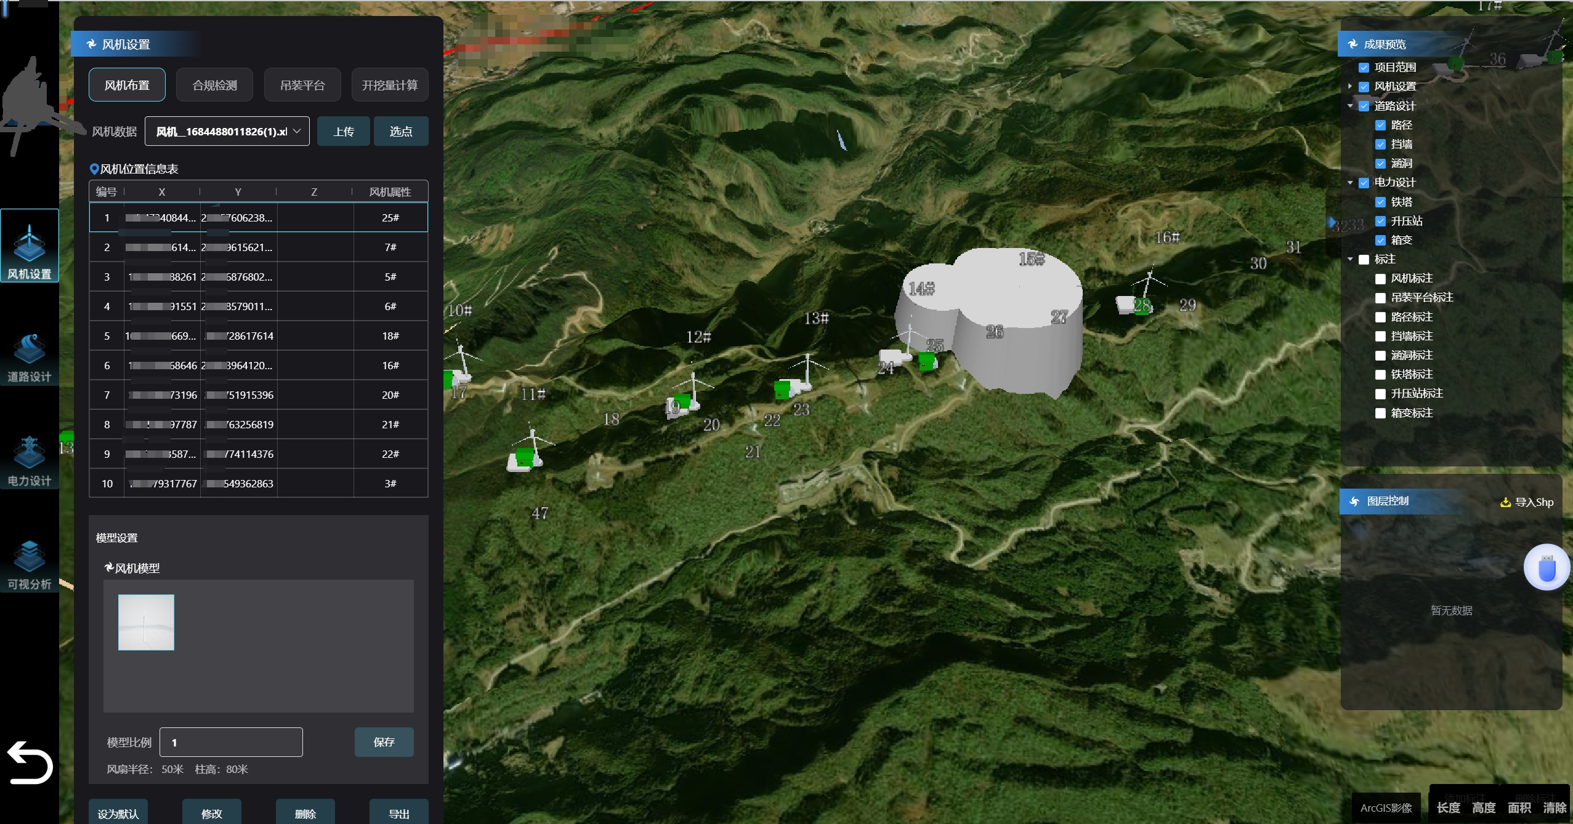Toggle the 项目范围 checkbox

[1364, 67]
